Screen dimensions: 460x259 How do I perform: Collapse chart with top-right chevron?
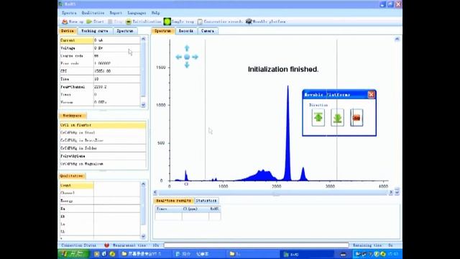pyautogui.click(x=397, y=39)
